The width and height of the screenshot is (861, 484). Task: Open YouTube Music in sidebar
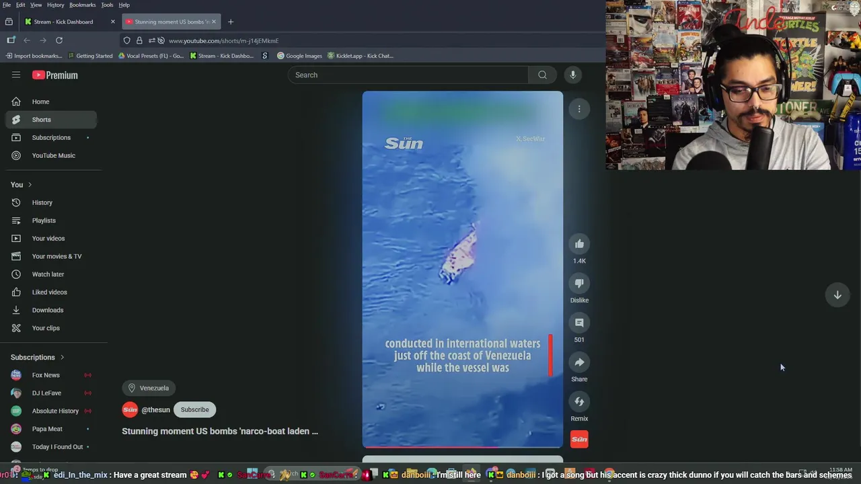51,155
